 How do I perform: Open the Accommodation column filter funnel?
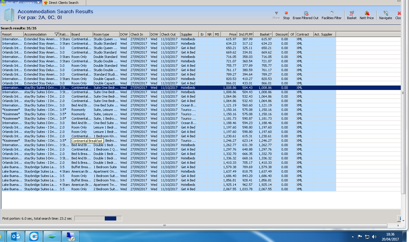[x=56, y=34]
